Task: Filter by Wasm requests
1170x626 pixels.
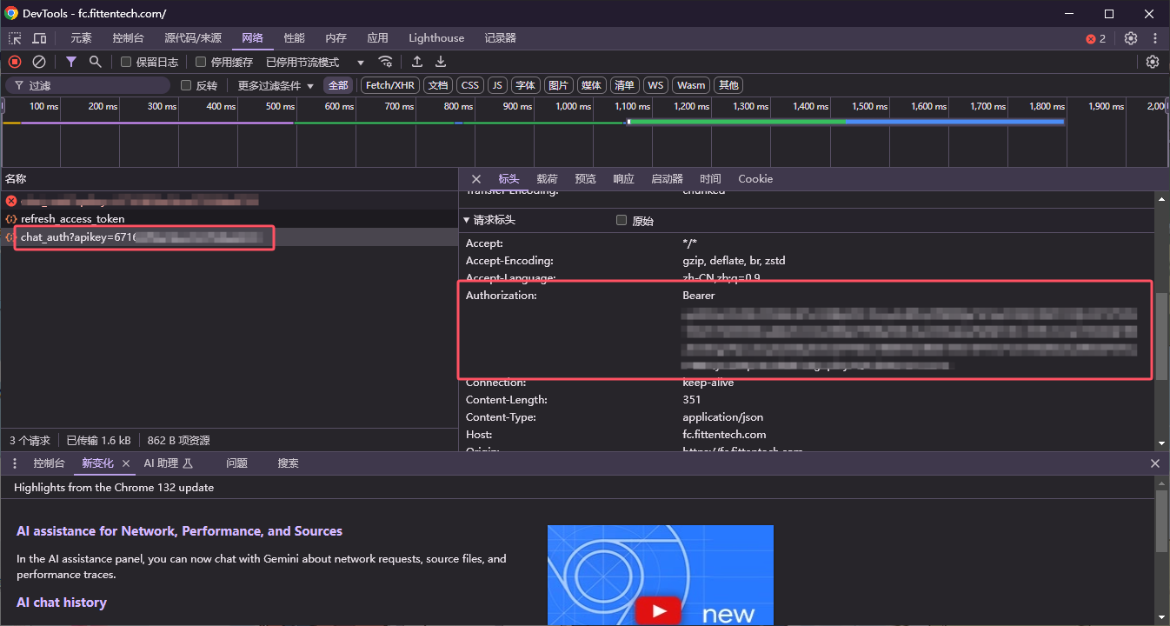Action: click(691, 85)
